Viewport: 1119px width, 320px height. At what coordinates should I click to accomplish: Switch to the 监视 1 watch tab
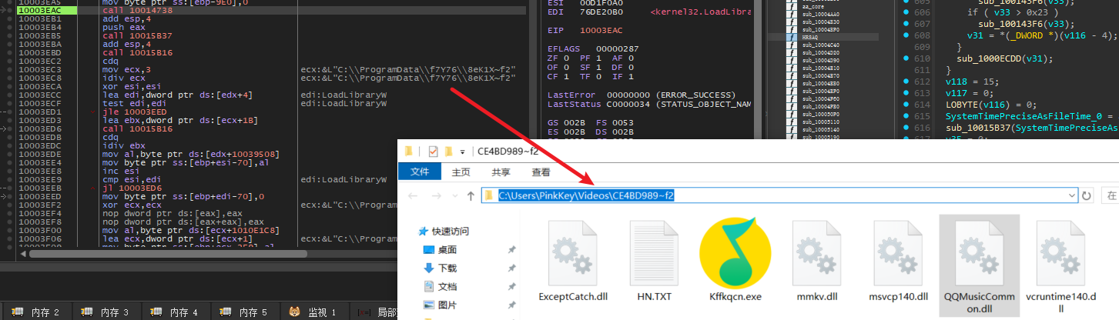(313, 312)
